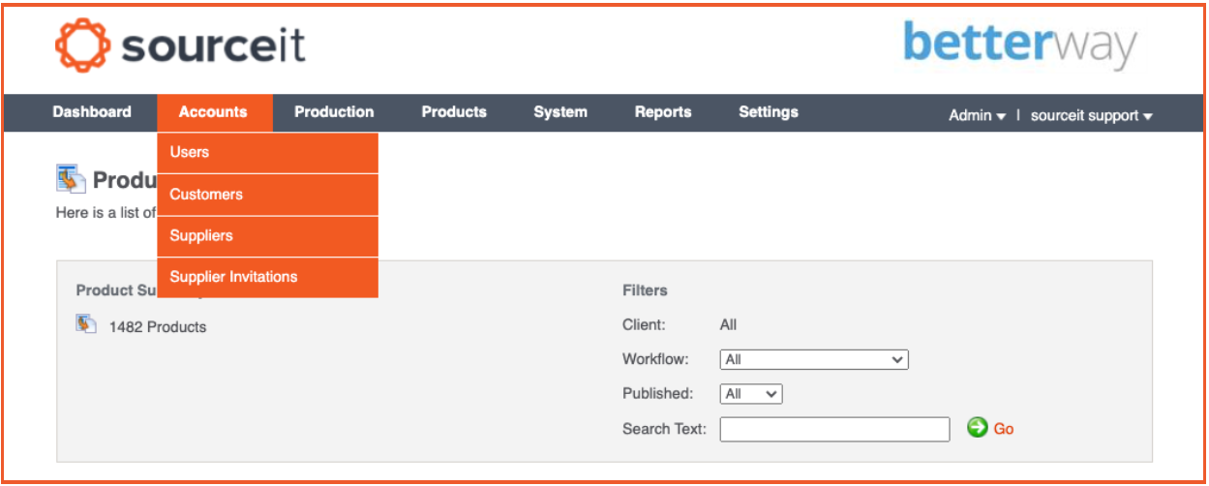Click the Products page heading icon

click(71, 179)
